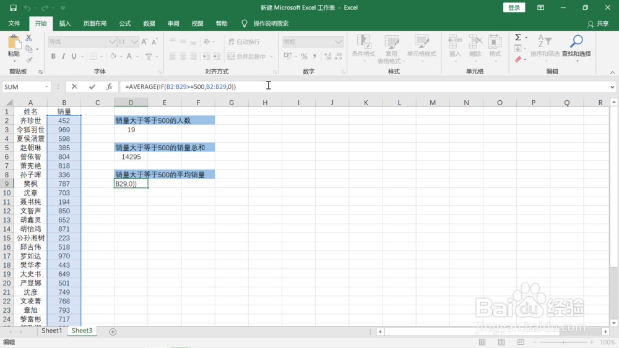Click the fill color bucket button
The image size is (619, 348).
tap(113, 56)
